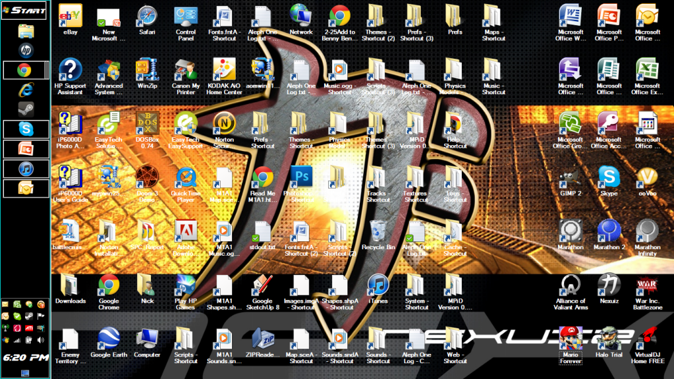Screen dimensions: 674x379
Task: Open the Control Panel icon
Action: point(186,22)
